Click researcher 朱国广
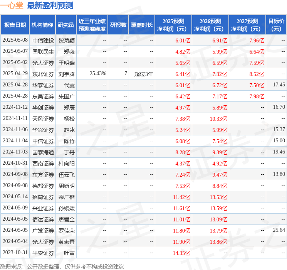287x270 pixels. [66, 96]
